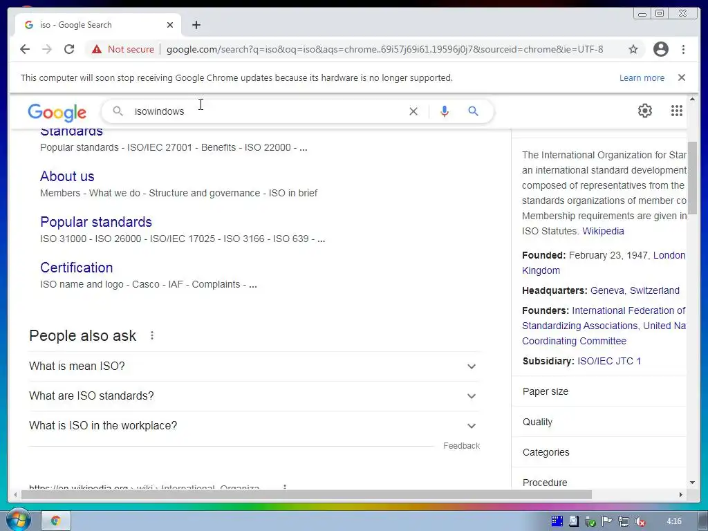
Task: Click the Chrome taskbar button
Action: coord(56,521)
